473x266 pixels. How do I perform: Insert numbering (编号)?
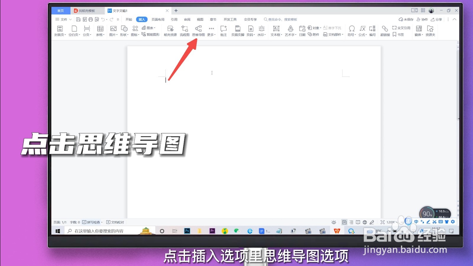pos(372,31)
